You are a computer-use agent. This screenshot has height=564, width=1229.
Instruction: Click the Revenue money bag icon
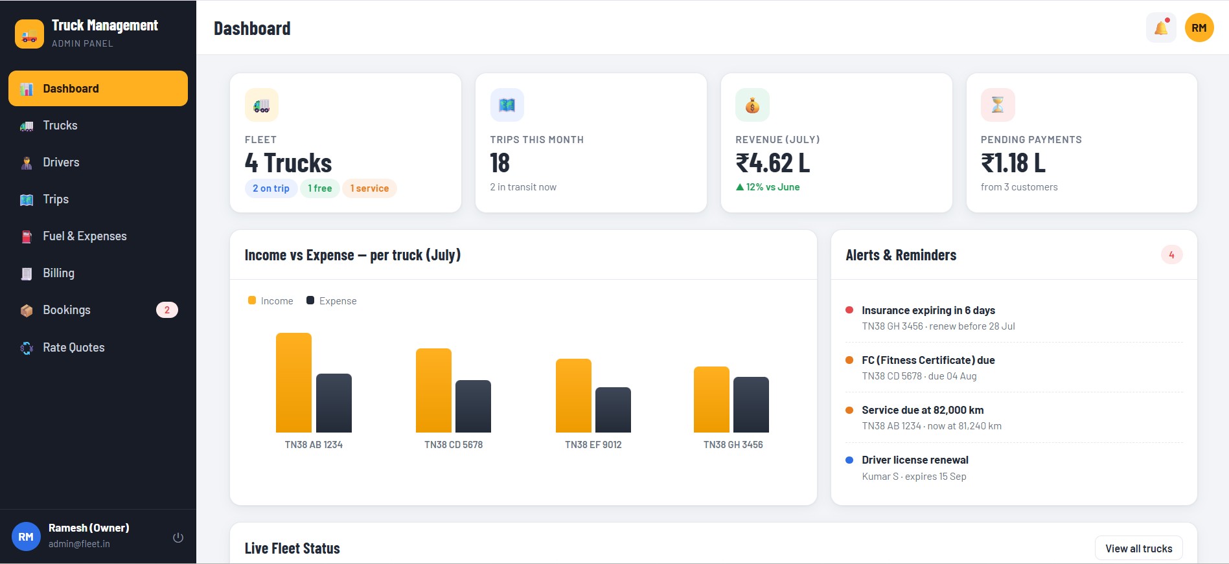(x=752, y=105)
